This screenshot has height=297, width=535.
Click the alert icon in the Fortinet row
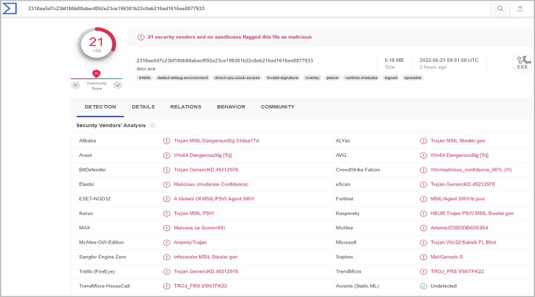(x=423, y=199)
